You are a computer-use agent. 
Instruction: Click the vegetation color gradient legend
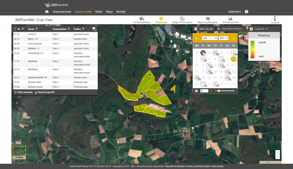pyautogui.click(x=253, y=49)
